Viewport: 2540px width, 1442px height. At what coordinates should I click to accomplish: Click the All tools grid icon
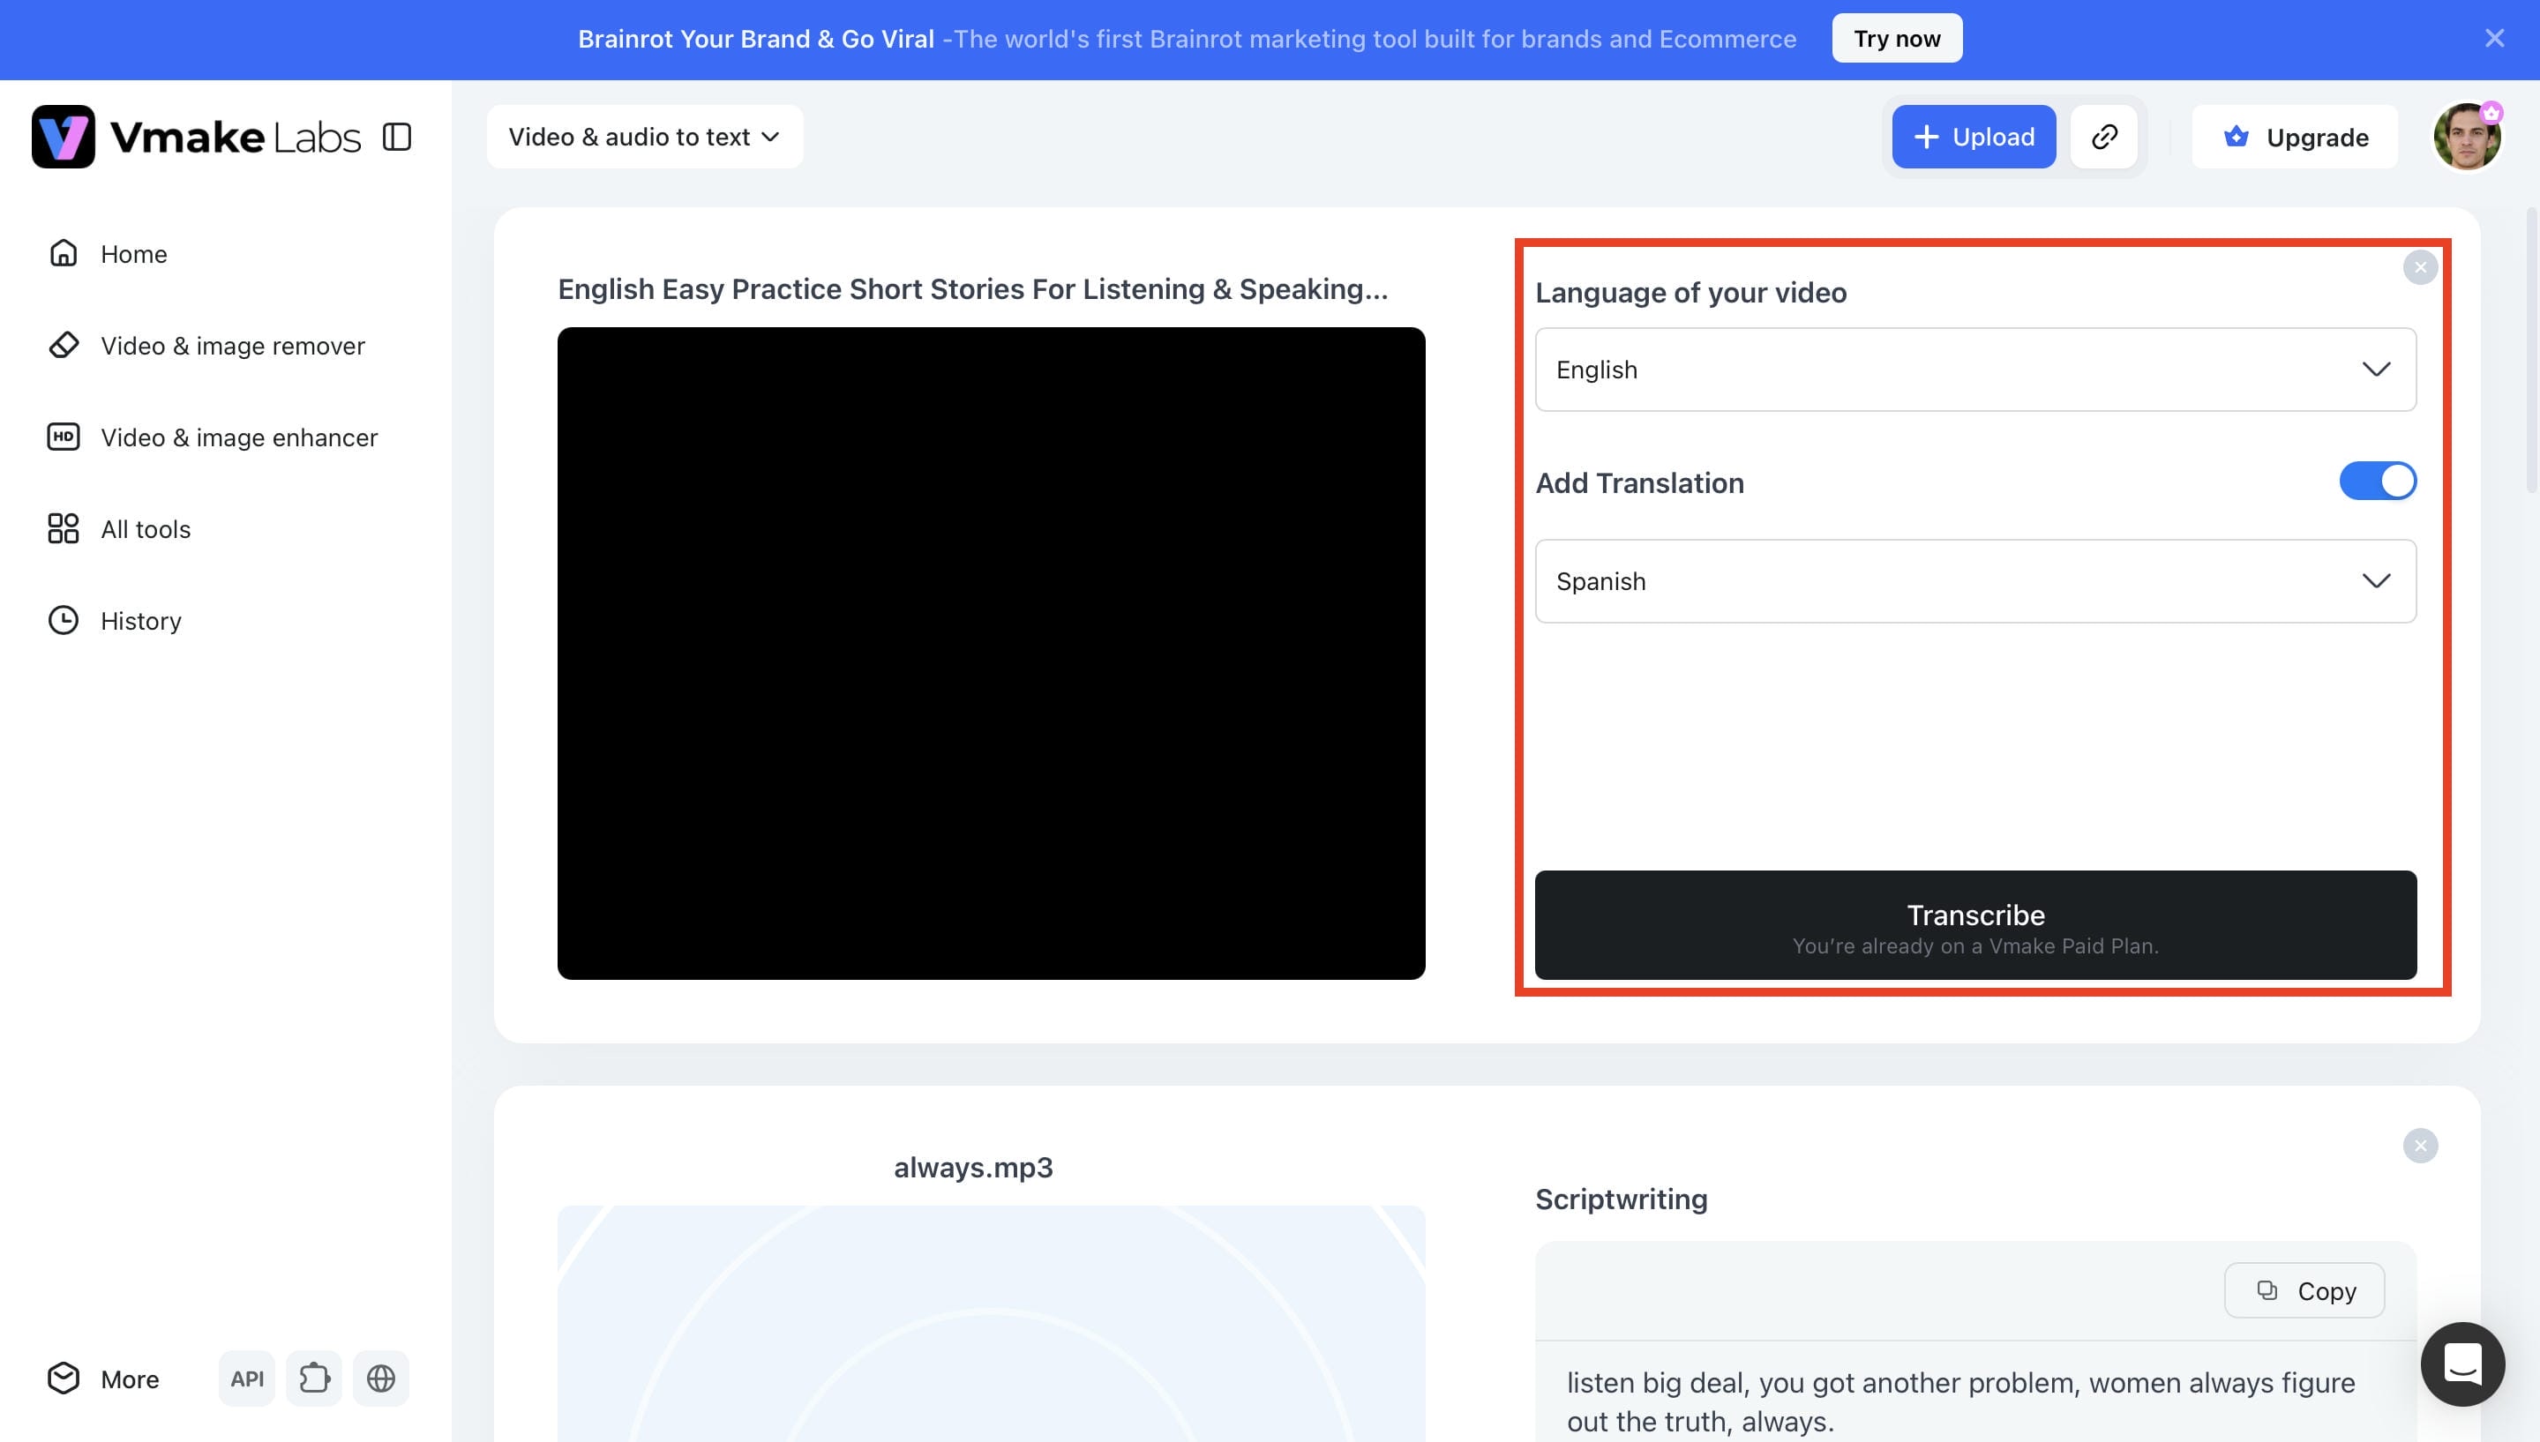pos(64,529)
